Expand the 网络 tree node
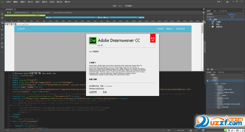Screen dimensions: 245x132 210,24
